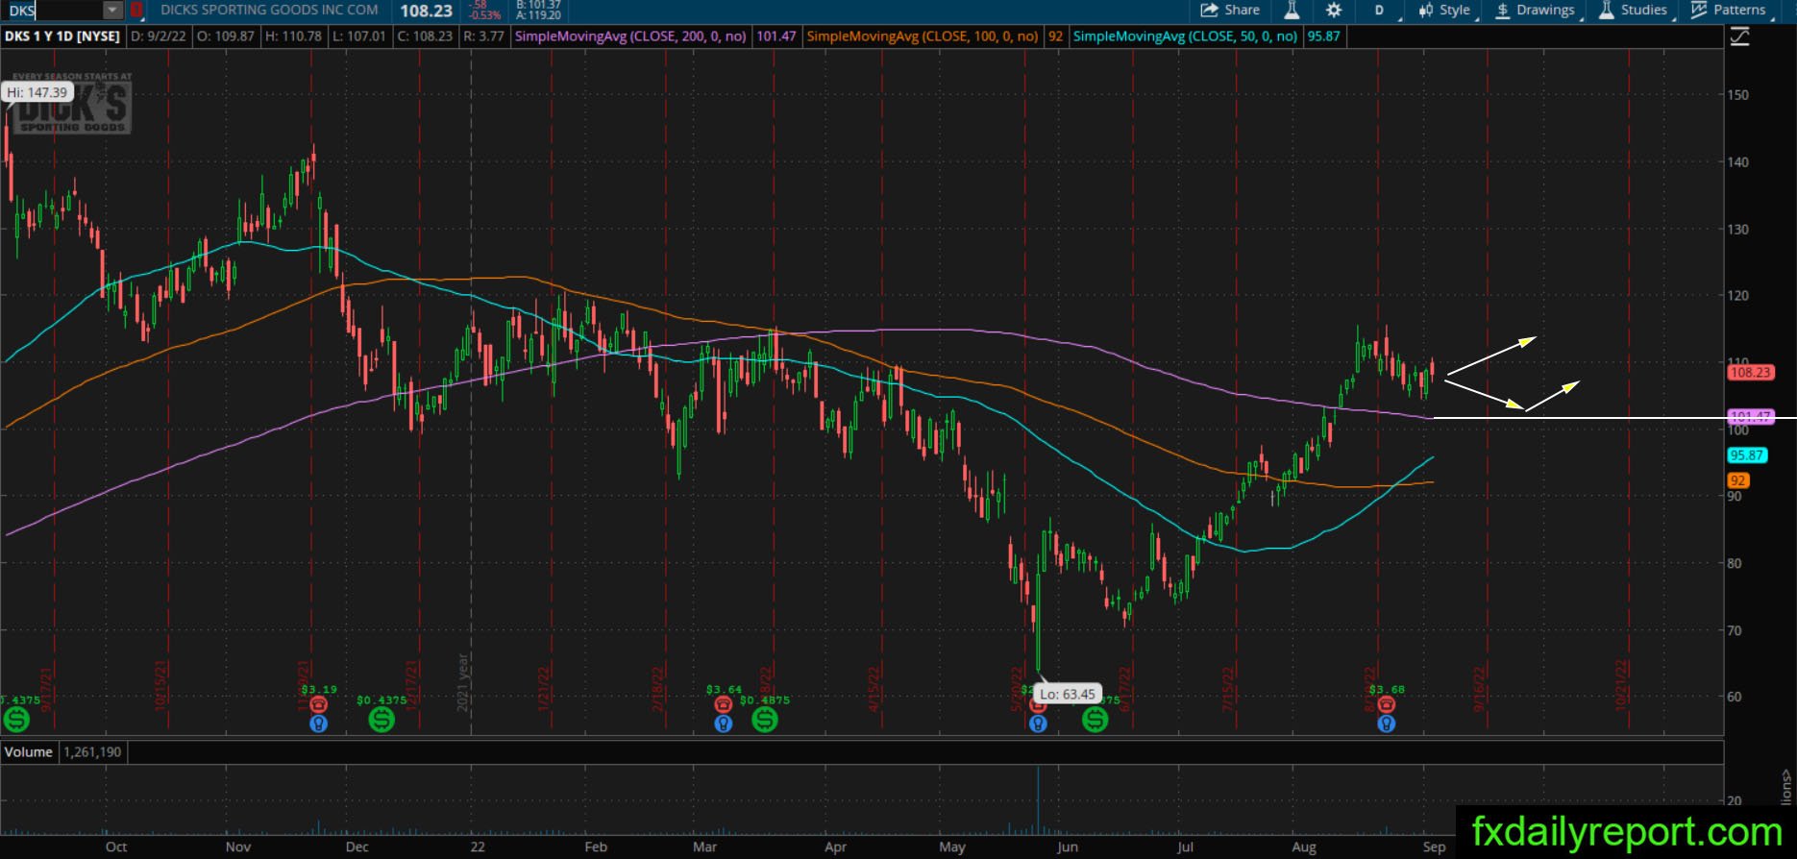
Task: Click the R: 3.77 range value
Action: [x=483, y=37]
